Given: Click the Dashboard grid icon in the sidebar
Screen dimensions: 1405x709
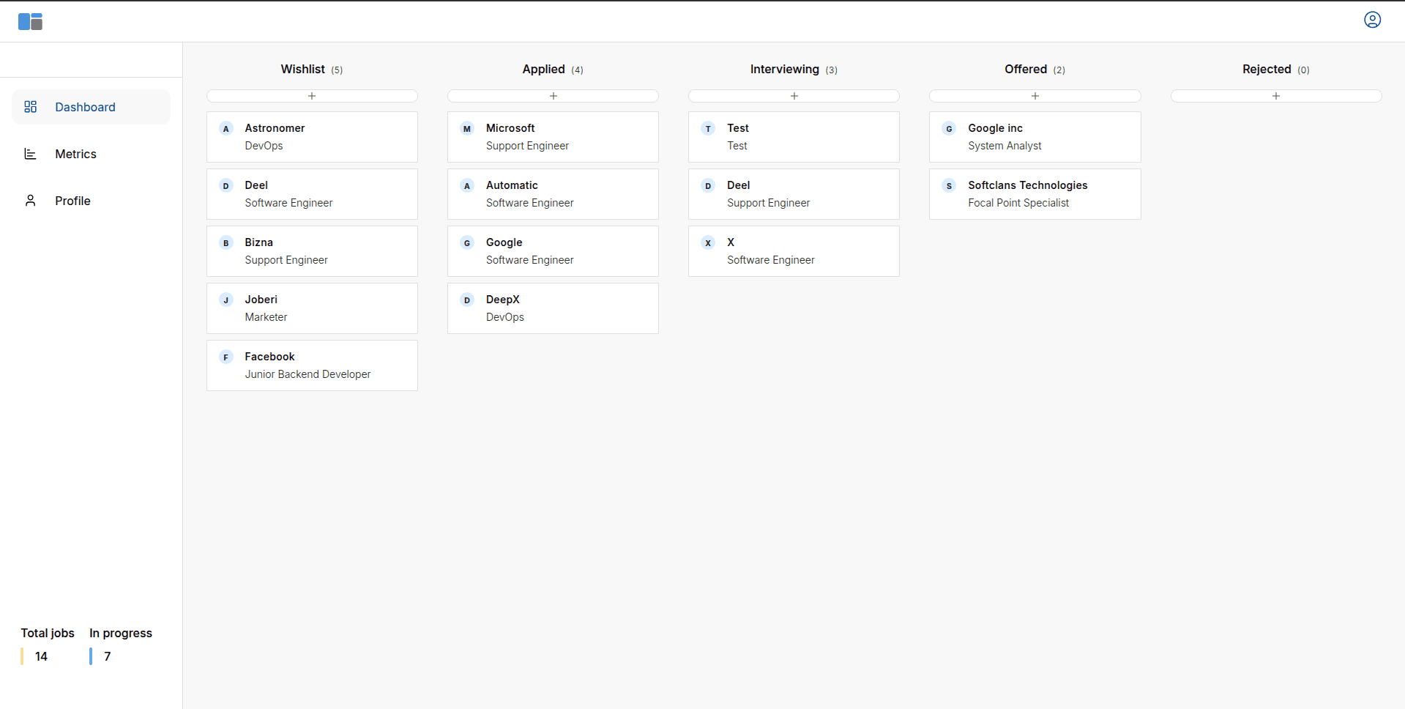Looking at the screenshot, I should 30,107.
